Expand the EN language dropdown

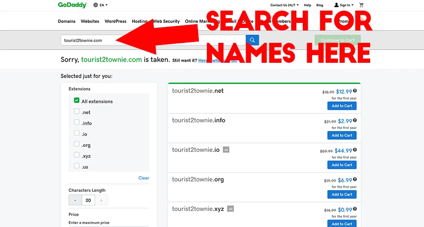[103, 5]
